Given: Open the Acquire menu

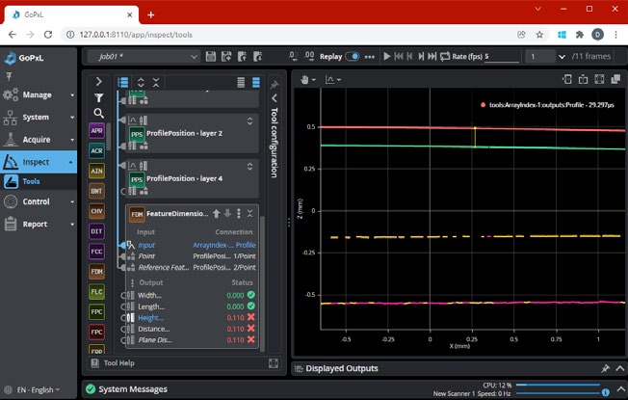Looking at the screenshot, I should [x=39, y=140].
